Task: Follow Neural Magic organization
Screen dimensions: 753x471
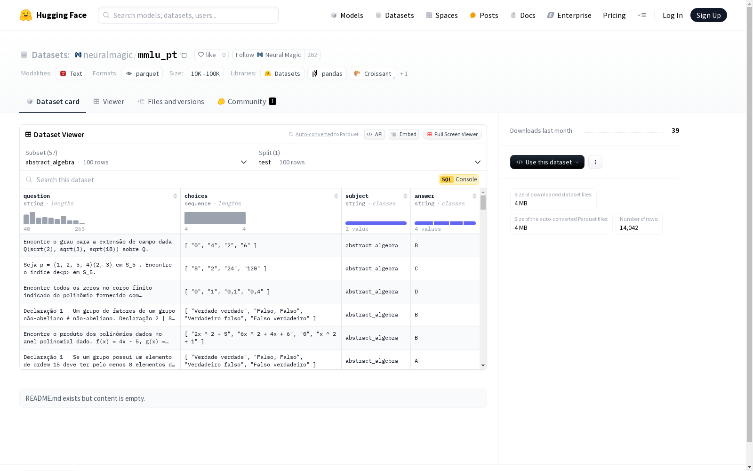Action: (268, 55)
